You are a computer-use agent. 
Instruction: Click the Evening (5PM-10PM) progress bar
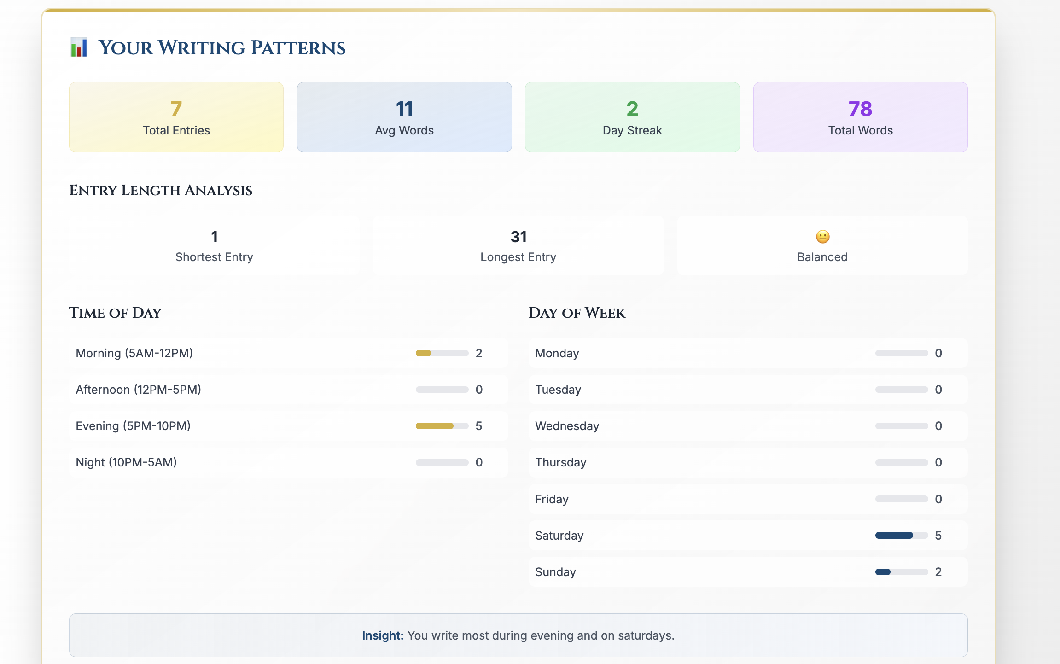point(442,426)
